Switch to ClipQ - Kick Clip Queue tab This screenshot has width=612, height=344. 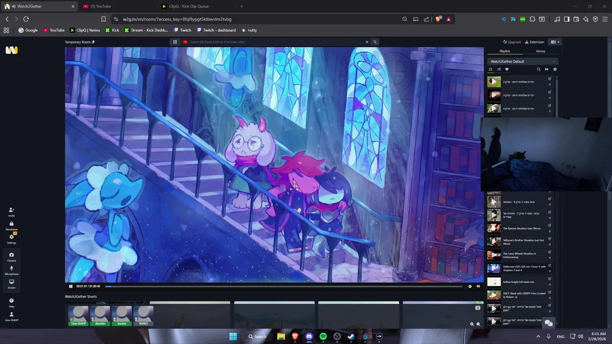click(197, 6)
